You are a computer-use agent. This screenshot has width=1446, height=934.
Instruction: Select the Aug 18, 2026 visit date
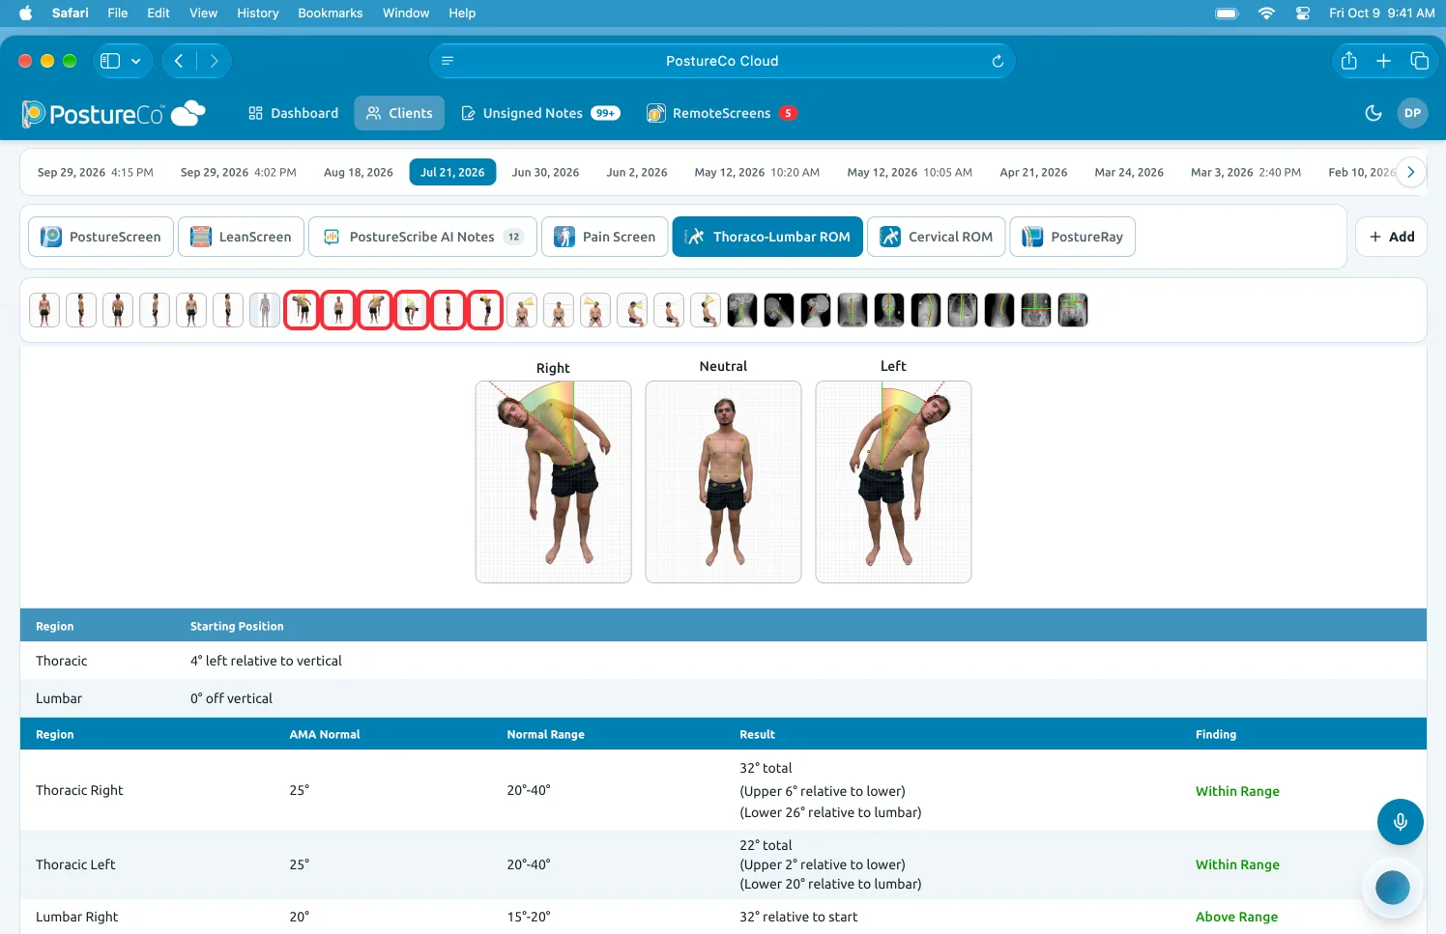[x=358, y=173]
